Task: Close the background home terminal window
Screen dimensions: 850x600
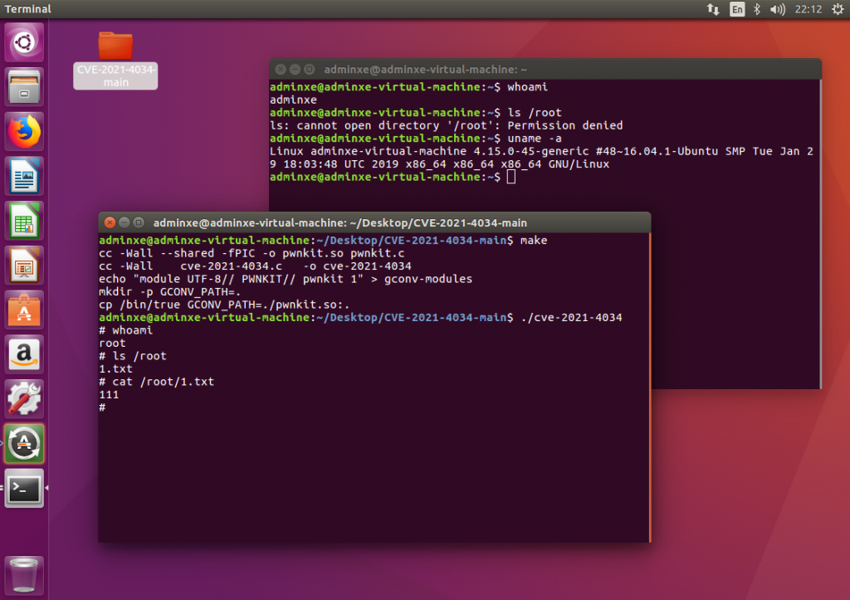Action: coord(281,70)
